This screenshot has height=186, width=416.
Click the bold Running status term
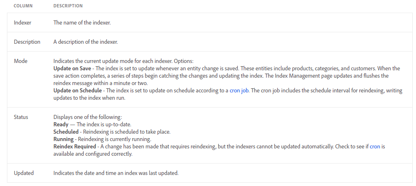pos(63,139)
